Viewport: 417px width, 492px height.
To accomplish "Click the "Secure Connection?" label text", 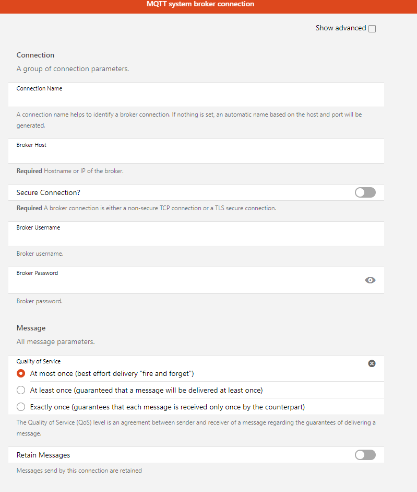I will tap(49, 192).
